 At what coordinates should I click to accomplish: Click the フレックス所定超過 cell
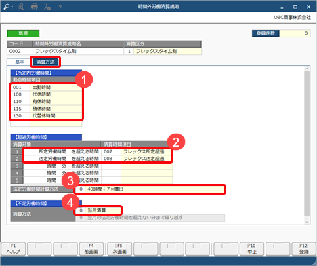[147, 151]
